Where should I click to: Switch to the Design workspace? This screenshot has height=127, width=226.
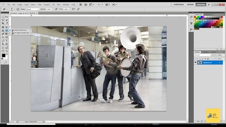click(190, 5)
